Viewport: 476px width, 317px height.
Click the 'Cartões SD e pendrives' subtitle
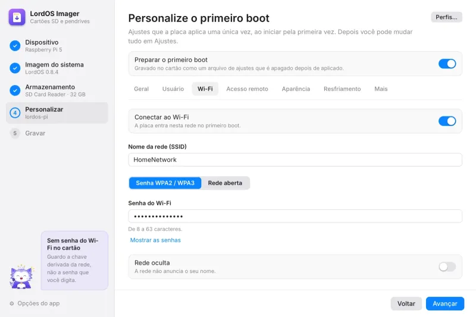tap(60, 21)
